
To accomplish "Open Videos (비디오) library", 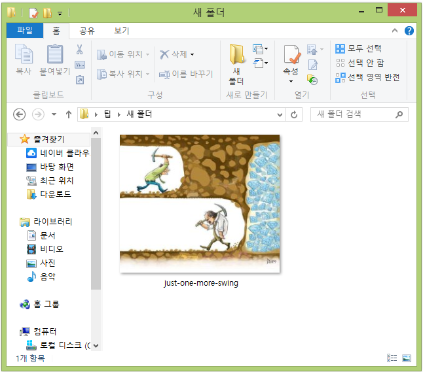I will tap(45, 249).
